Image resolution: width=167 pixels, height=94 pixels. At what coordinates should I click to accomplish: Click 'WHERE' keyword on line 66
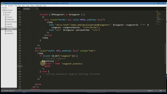47,66
